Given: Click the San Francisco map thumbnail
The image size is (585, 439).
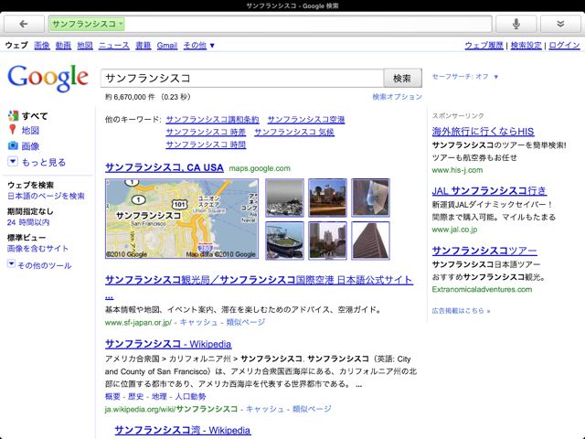Looking at the screenshot, I should click(182, 219).
